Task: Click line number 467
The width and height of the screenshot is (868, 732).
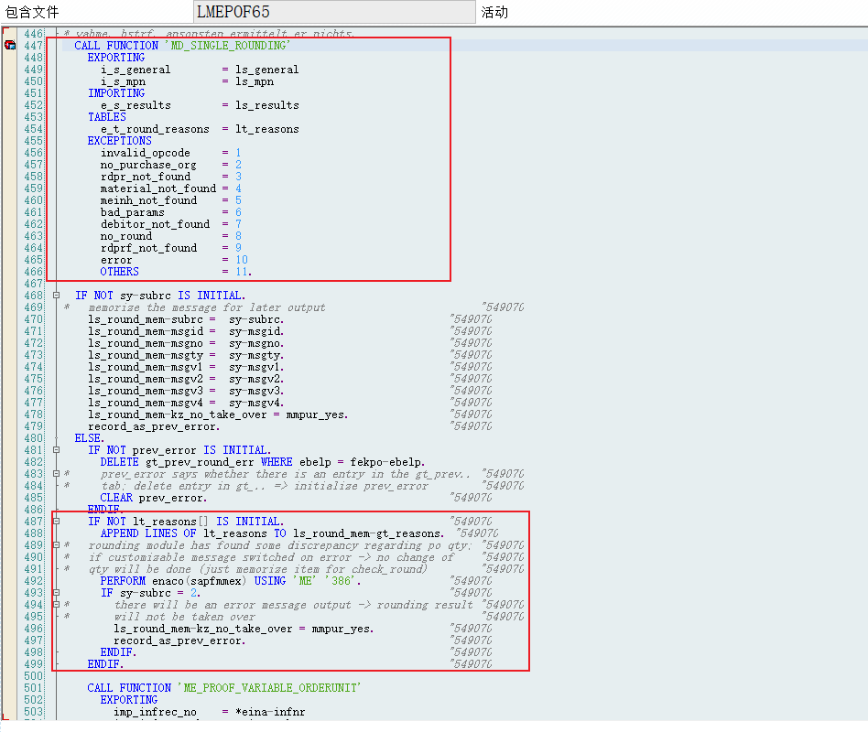Action: (33, 284)
